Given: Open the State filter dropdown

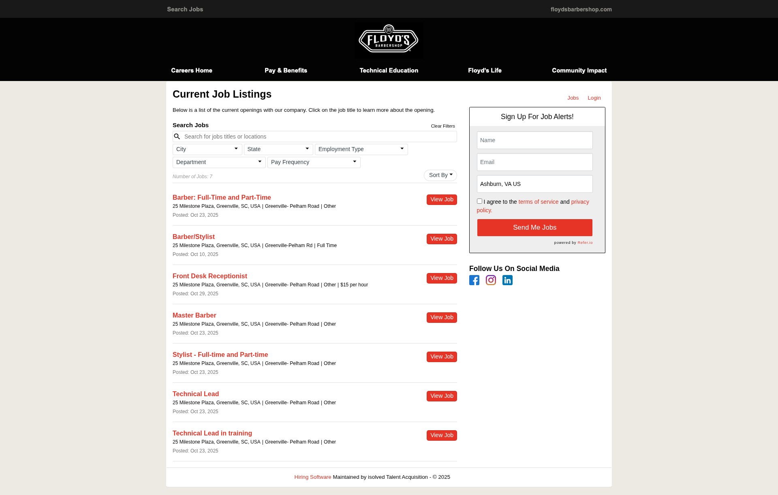Looking at the screenshot, I should click(278, 149).
